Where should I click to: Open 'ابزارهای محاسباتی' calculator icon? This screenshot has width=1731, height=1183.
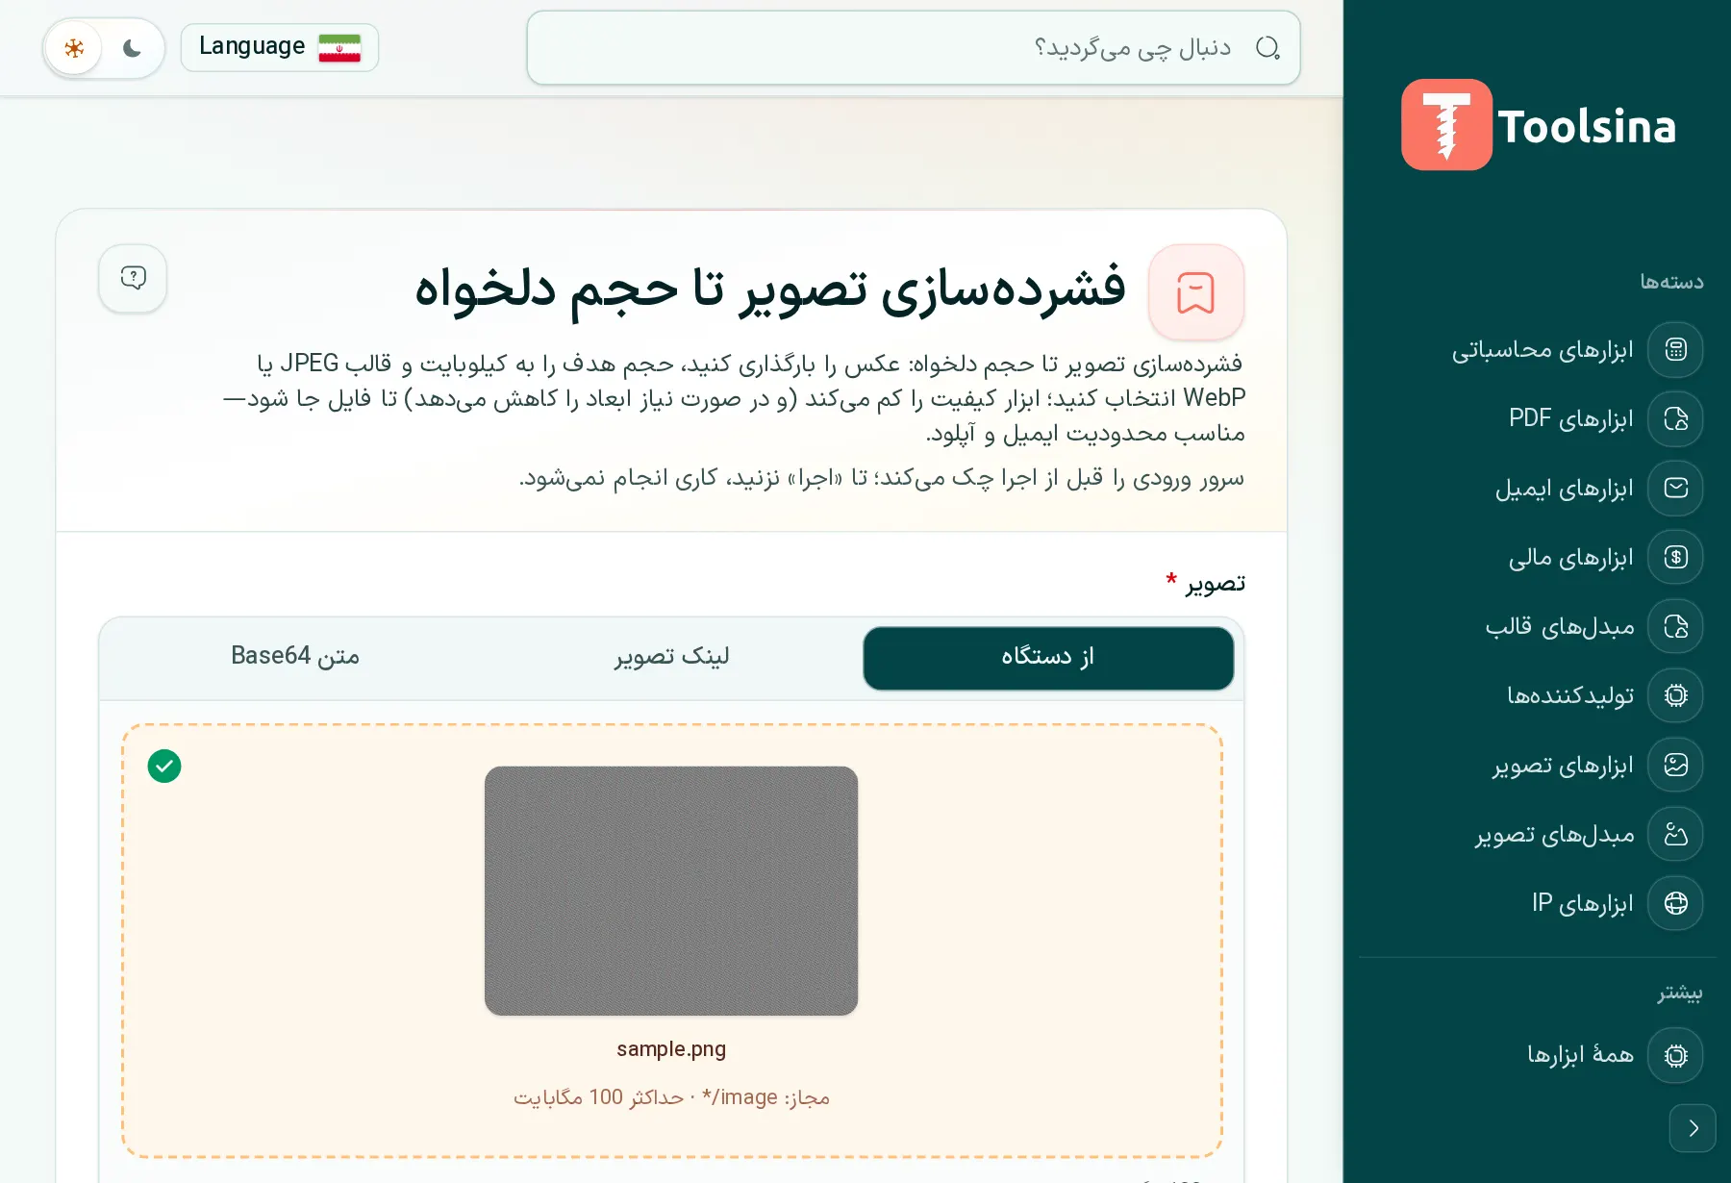click(x=1675, y=349)
